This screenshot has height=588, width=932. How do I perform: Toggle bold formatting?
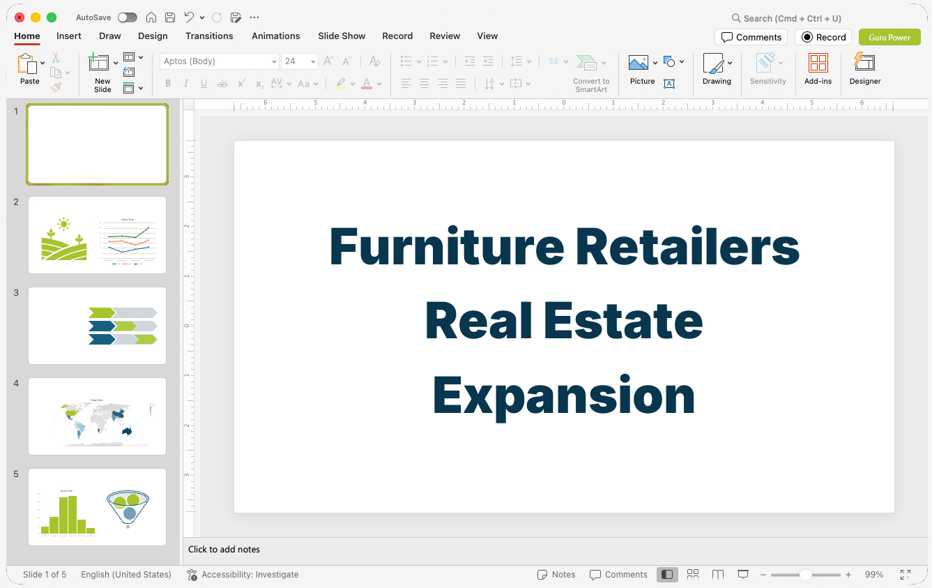coord(168,84)
